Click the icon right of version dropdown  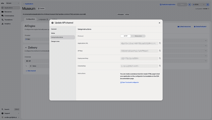[x=208, y=4]
